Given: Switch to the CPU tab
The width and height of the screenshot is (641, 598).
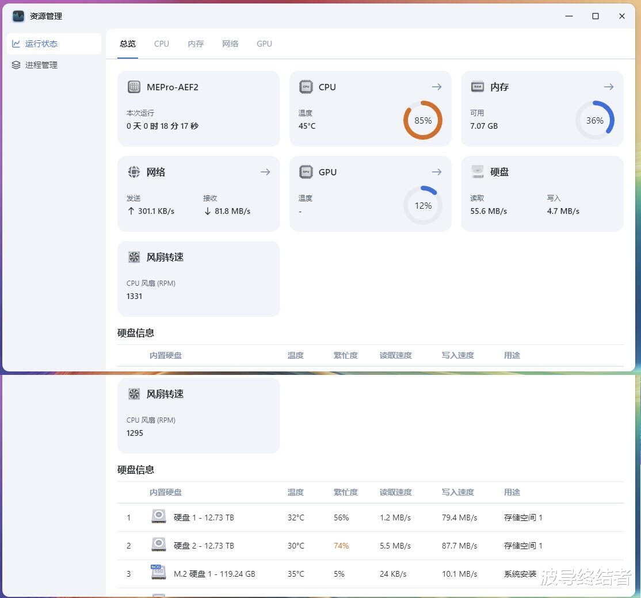Looking at the screenshot, I should point(162,44).
